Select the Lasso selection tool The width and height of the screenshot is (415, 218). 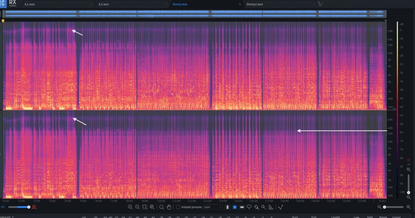(x=249, y=207)
